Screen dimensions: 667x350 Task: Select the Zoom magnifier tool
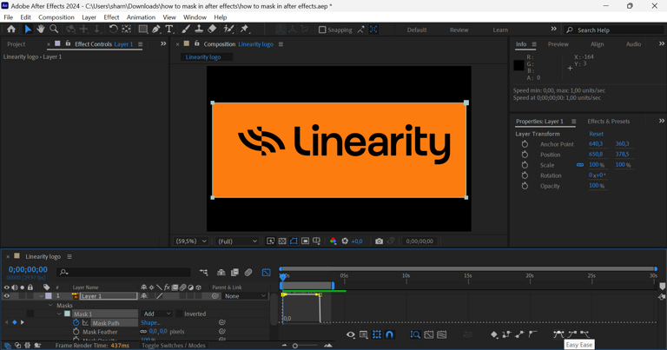click(x=54, y=29)
